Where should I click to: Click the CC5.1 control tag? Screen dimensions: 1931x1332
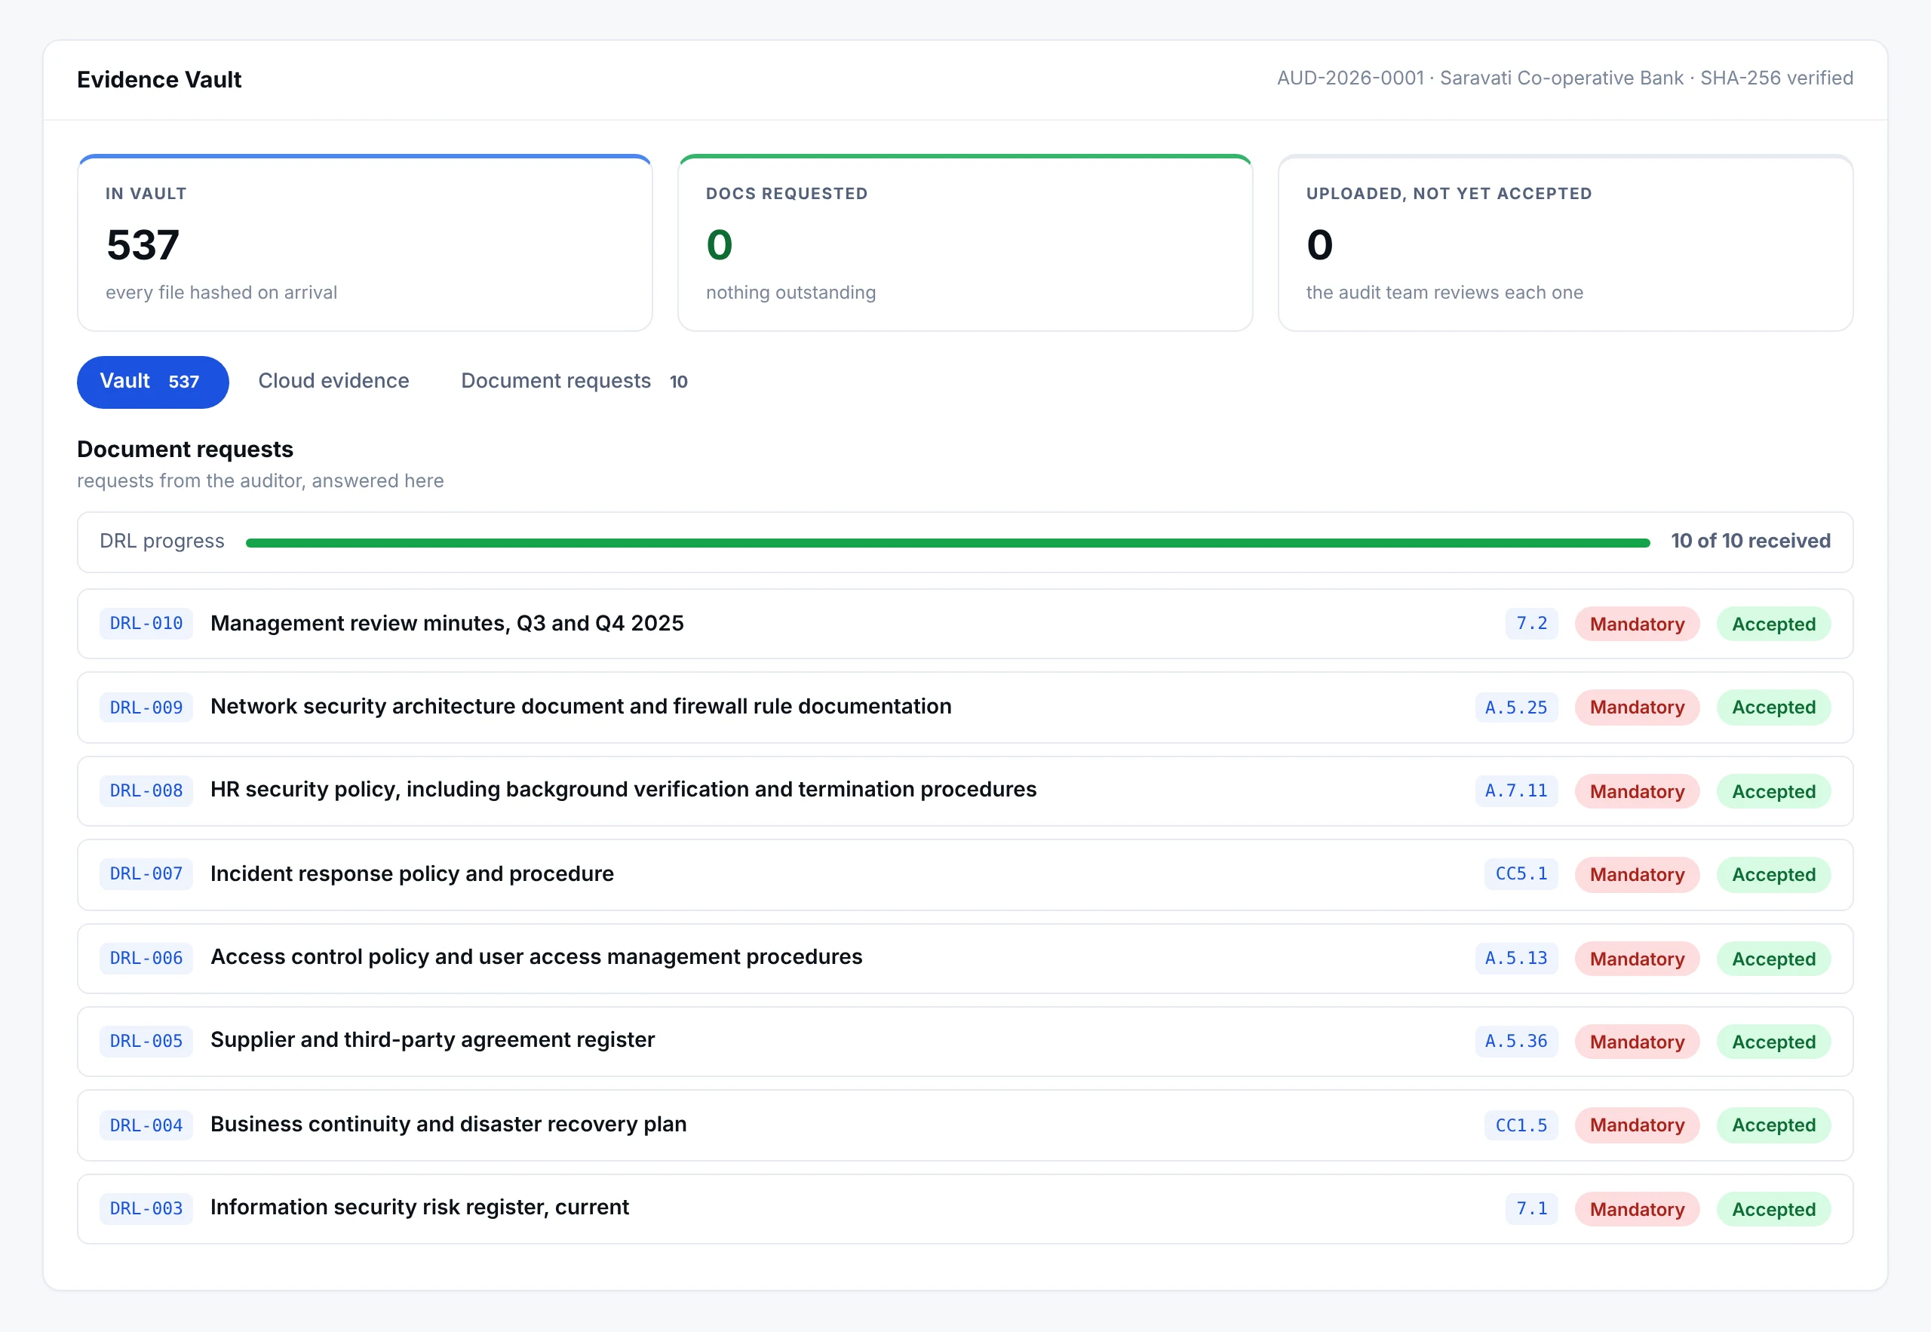(x=1521, y=875)
